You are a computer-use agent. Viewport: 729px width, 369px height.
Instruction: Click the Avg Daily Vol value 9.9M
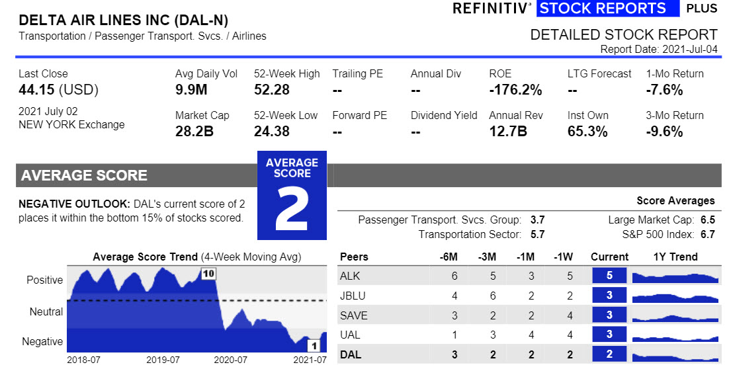(191, 90)
